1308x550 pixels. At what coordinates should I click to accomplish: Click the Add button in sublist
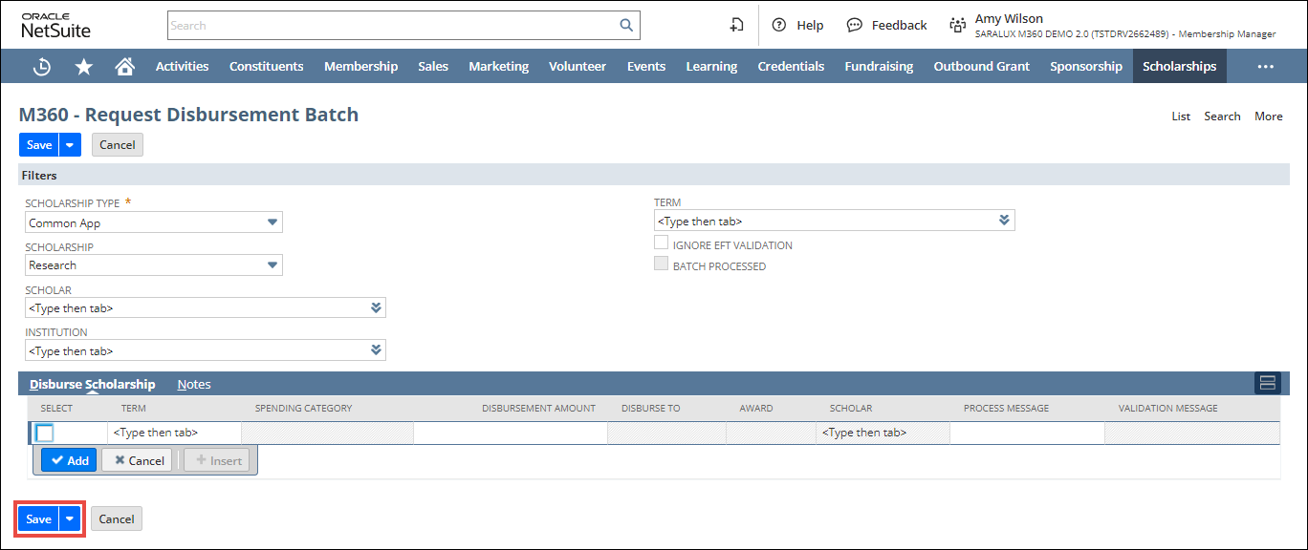(69, 460)
